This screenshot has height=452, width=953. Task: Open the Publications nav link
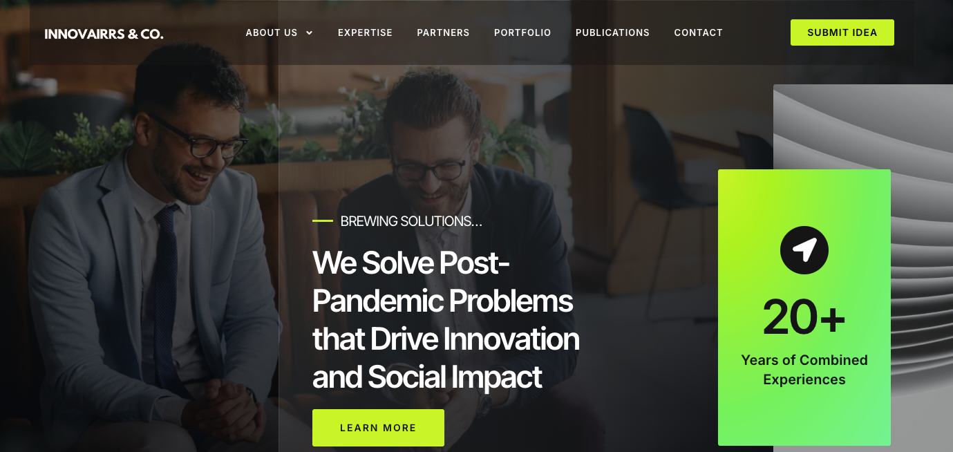pos(612,32)
